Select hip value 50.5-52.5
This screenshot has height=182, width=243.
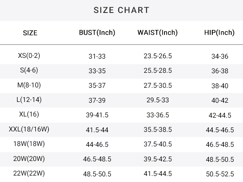tap(220, 174)
